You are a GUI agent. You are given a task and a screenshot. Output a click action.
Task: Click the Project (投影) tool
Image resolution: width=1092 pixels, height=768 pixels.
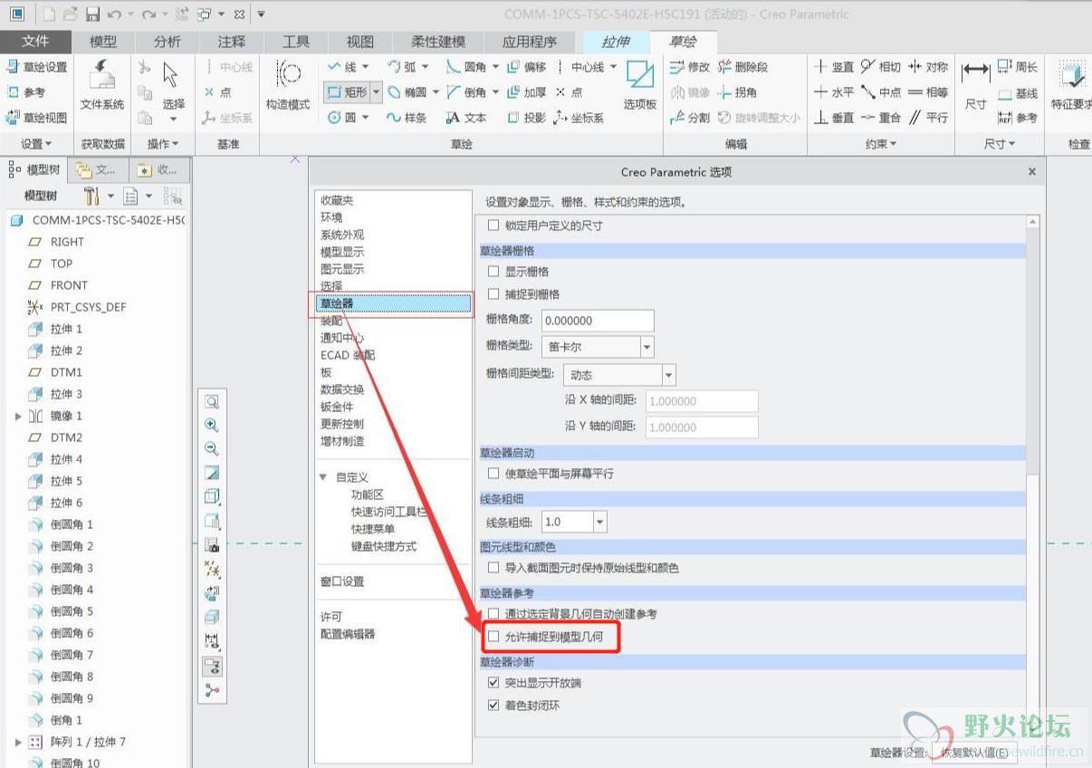point(527,118)
